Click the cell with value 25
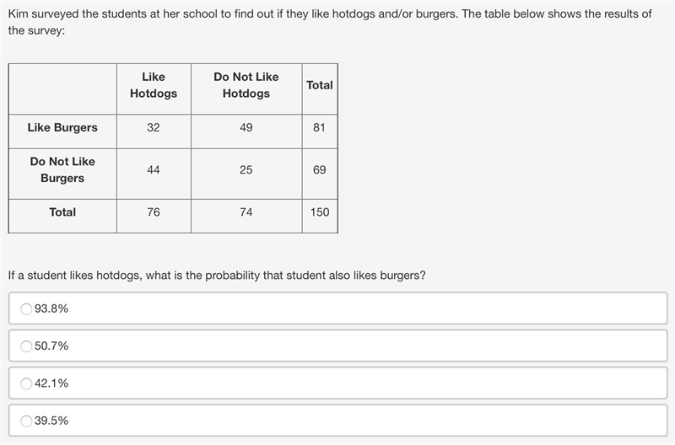The height and width of the screenshot is (445, 675). point(246,174)
